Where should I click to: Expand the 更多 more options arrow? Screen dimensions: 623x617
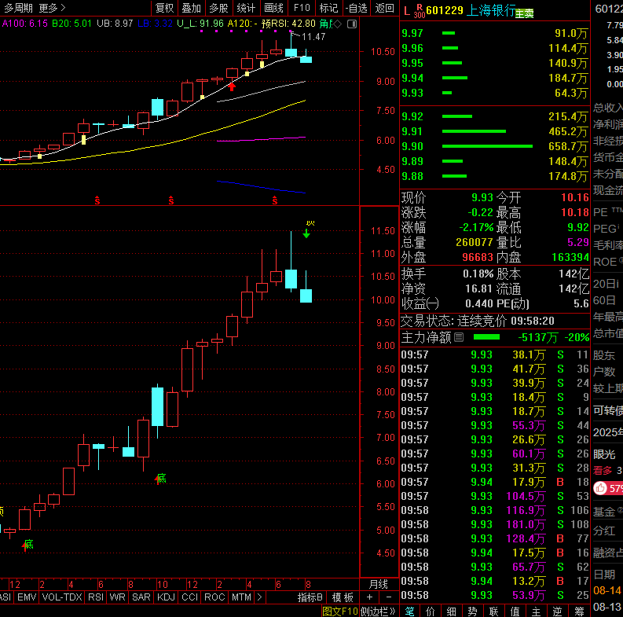point(52,8)
